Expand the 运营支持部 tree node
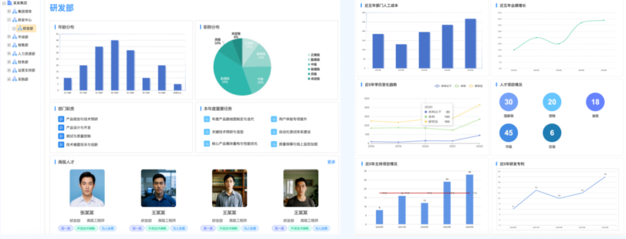 9,70
